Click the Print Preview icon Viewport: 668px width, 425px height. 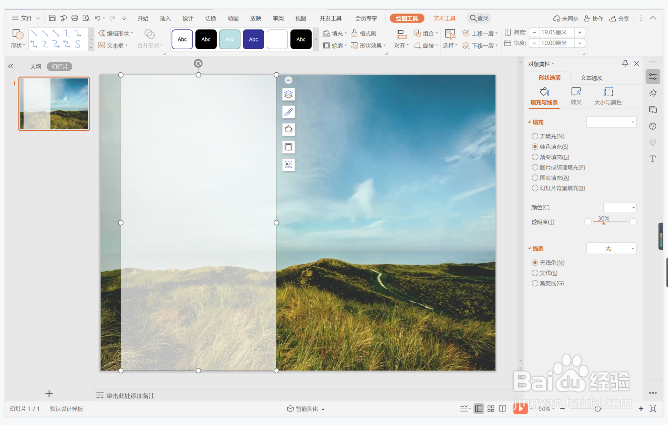point(86,18)
